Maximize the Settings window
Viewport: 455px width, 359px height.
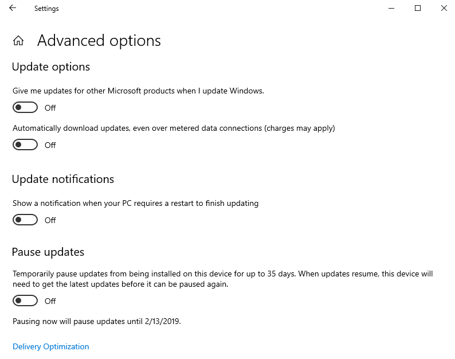pos(418,8)
